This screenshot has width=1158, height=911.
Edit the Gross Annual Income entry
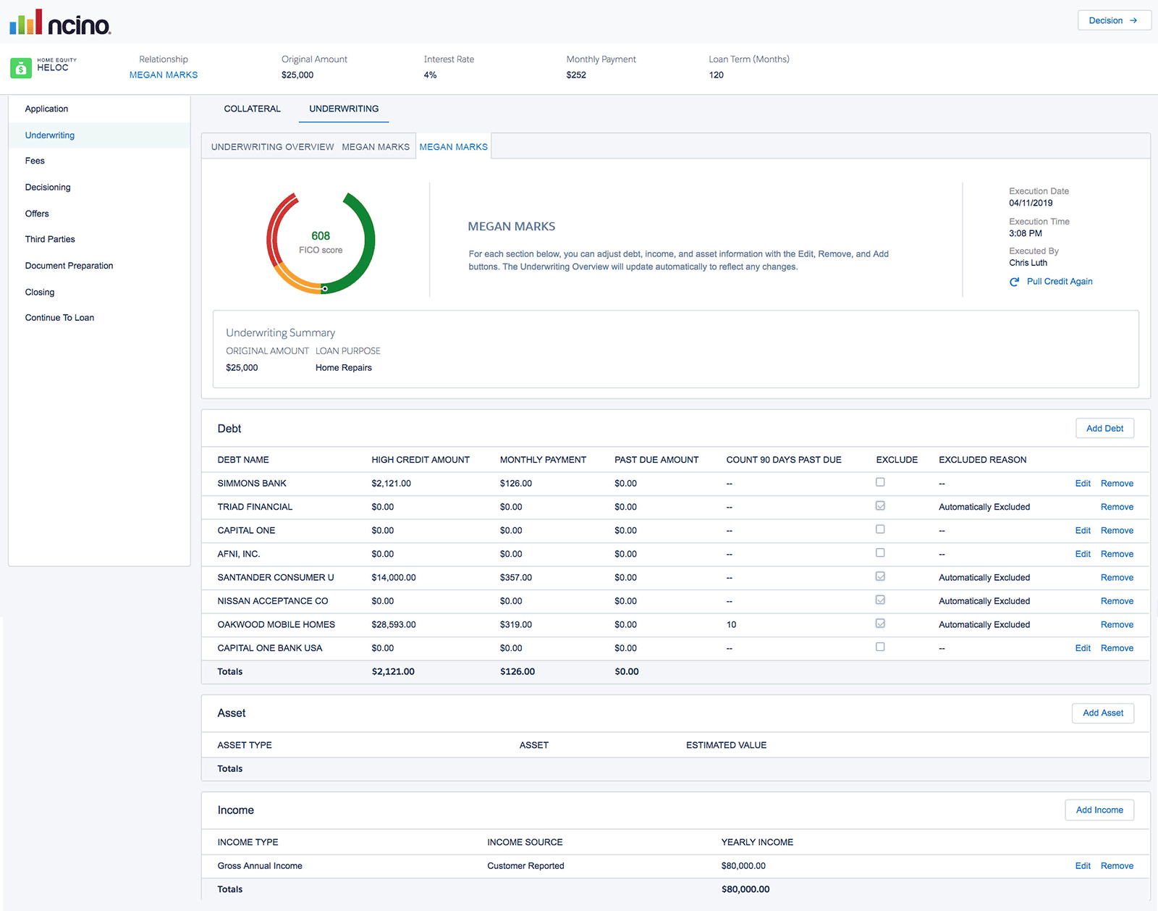[x=1083, y=866]
